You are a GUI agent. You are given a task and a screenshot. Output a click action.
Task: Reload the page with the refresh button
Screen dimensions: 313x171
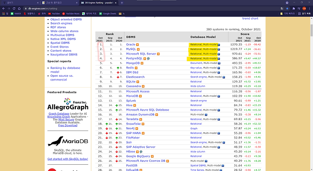pyautogui.click(x=14, y=8)
